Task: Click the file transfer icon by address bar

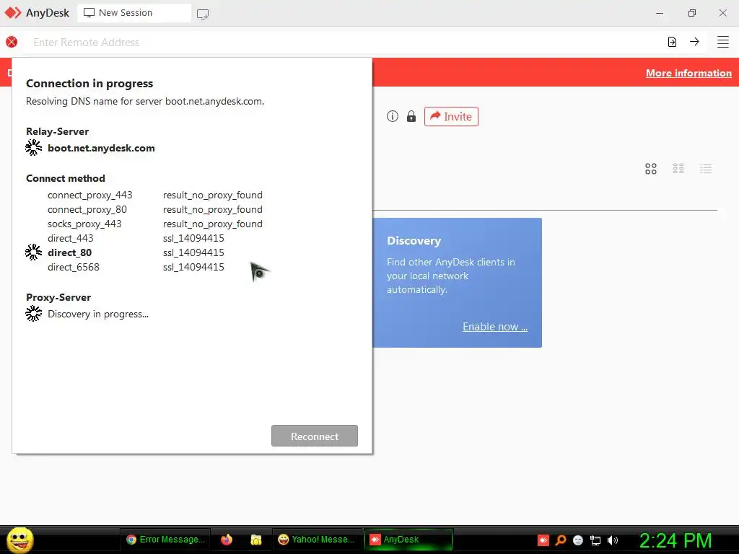Action: click(x=672, y=42)
